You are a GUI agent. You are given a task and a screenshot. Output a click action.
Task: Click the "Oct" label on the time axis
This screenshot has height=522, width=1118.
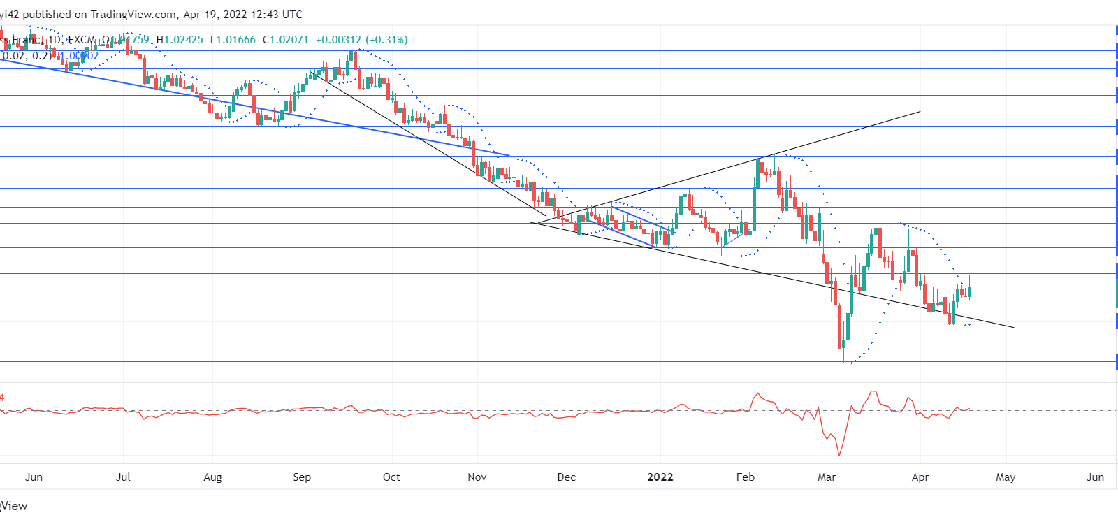391,477
